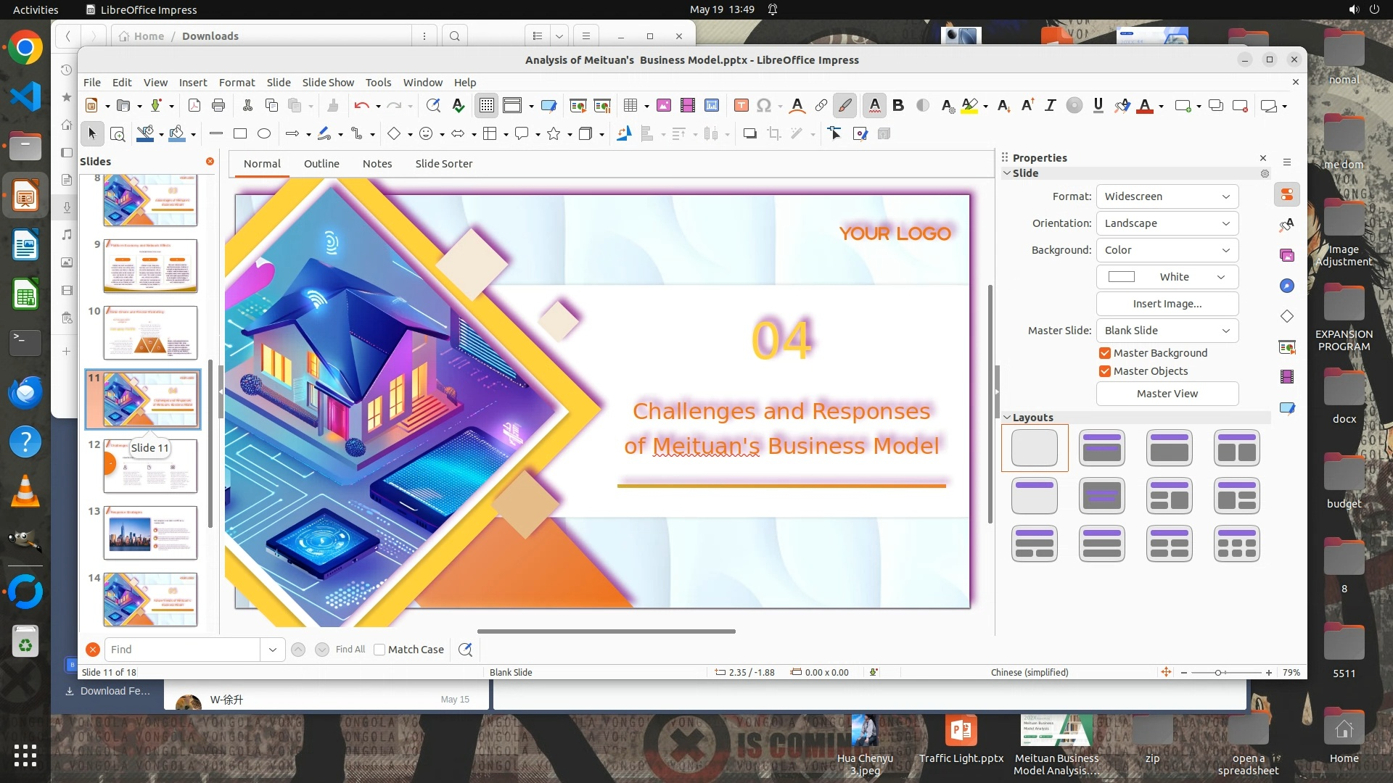Disable the Master Objects checkbox
The height and width of the screenshot is (783, 1393).
[1105, 371]
